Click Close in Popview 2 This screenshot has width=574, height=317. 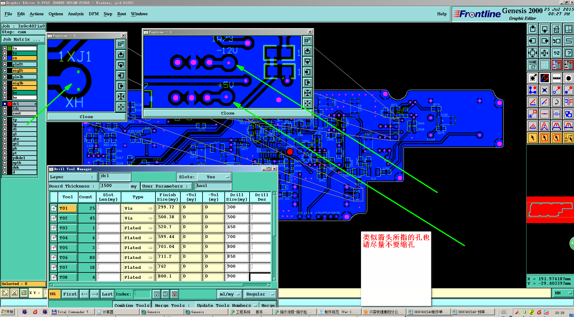pyautogui.click(x=86, y=117)
